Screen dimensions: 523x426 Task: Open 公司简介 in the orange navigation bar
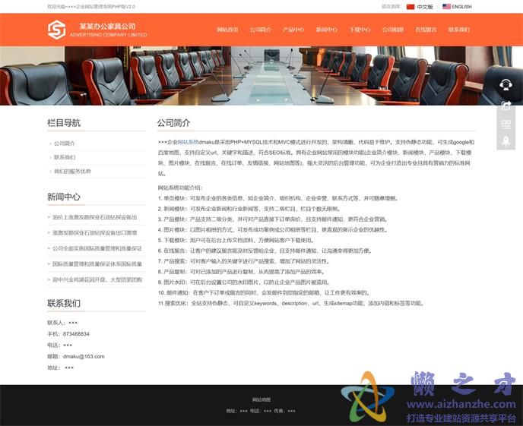(261, 30)
